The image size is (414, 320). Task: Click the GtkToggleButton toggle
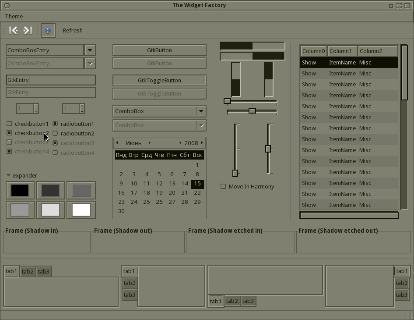159,80
